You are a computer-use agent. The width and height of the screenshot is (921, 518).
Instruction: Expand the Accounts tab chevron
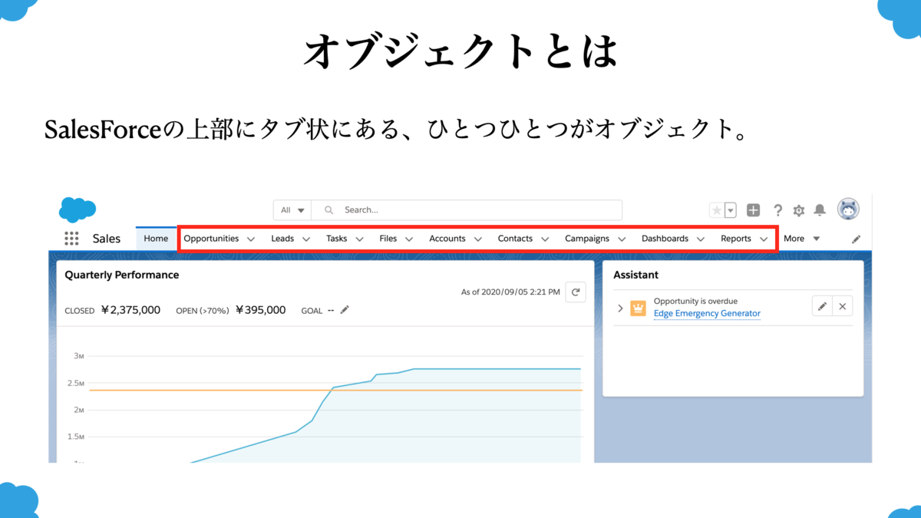tap(477, 239)
